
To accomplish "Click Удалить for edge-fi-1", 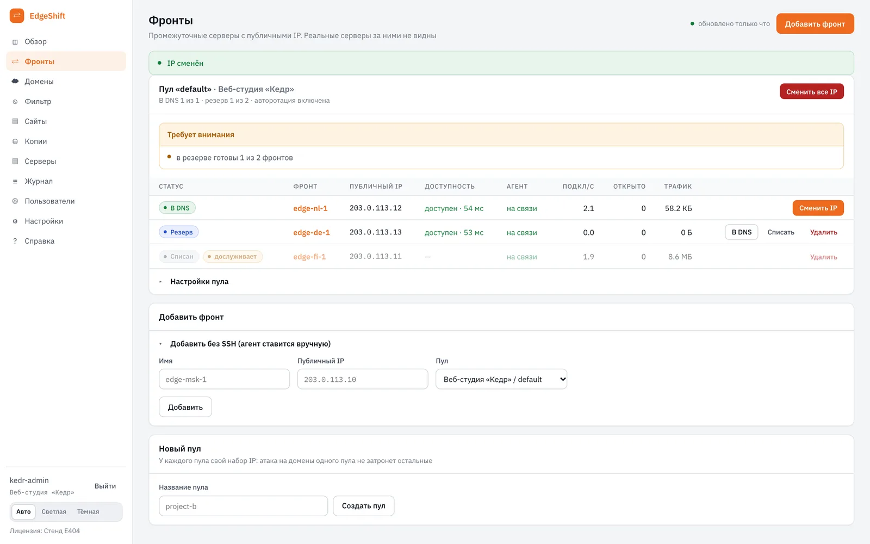I will 824,257.
